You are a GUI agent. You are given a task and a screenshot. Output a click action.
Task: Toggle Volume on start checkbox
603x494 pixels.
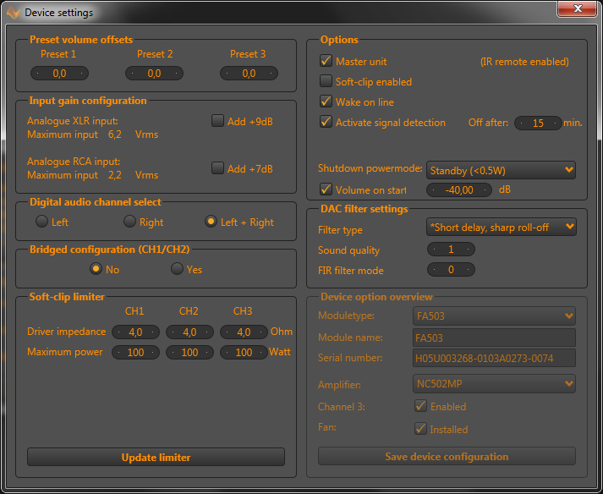click(326, 190)
